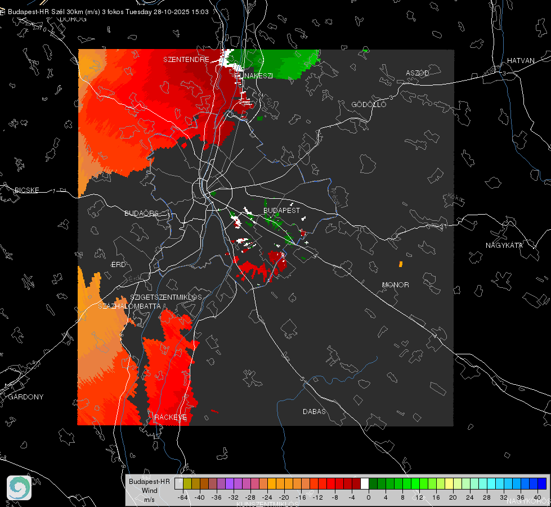Click the GÖDÖLLŐ map label
This screenshot has height=507, width=551.
coord(369,104)
